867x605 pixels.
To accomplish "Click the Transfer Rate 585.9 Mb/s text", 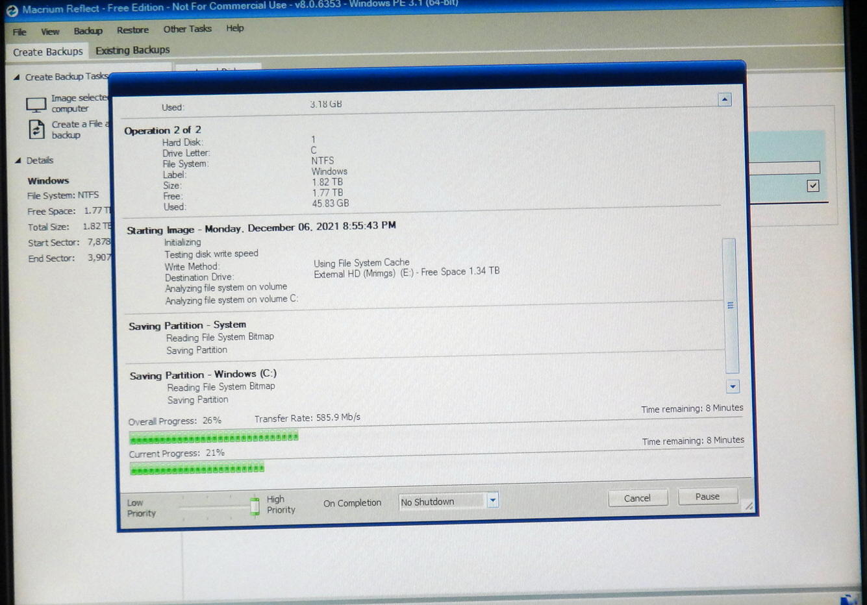I will click(x=307, y=418).
